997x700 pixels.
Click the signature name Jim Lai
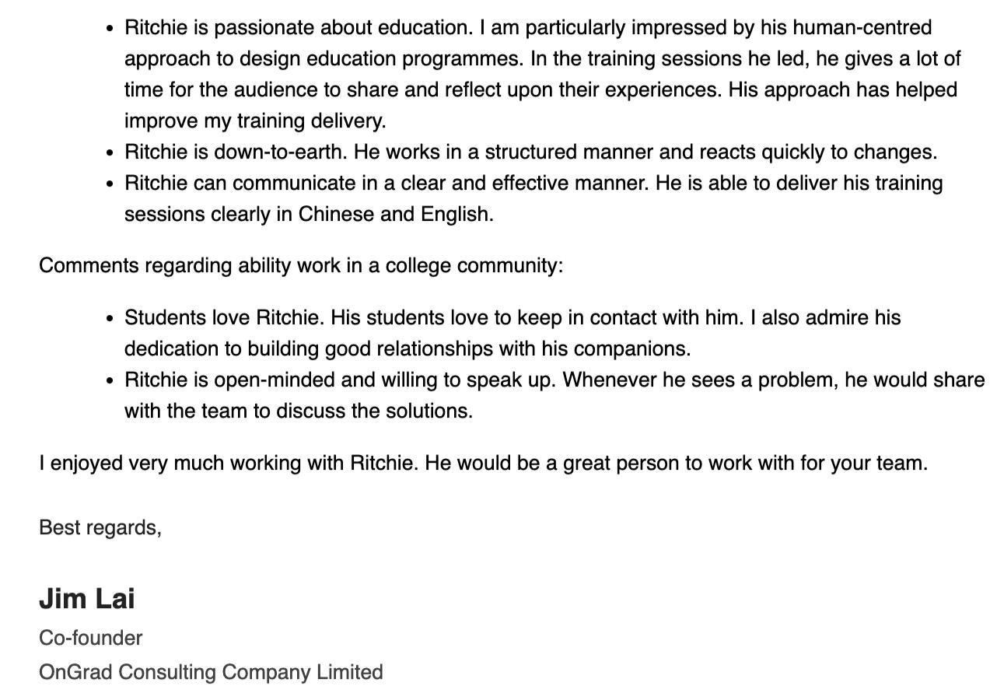point(87,599)
